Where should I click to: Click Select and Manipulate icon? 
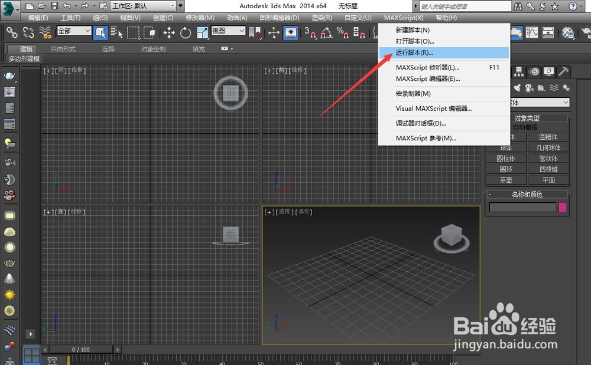[x=274, y=32]
